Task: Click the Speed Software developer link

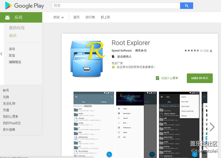Action: 122,51
